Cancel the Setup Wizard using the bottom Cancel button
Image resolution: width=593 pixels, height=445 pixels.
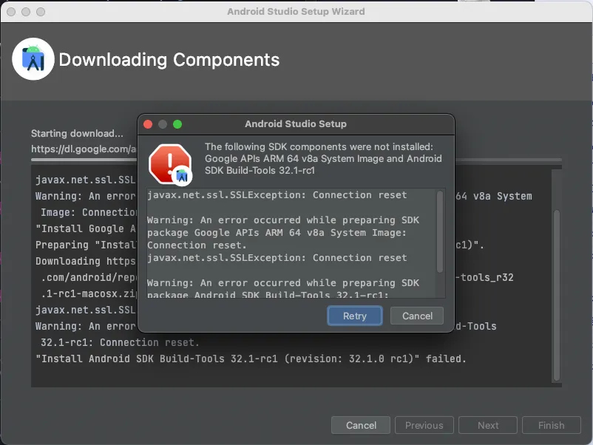coord(361,425)
